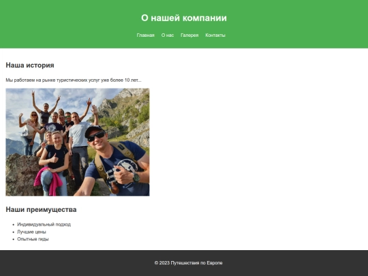368x276 pixels.
Task: Click the team photo in the mountains
Action: tap(78, 142)
